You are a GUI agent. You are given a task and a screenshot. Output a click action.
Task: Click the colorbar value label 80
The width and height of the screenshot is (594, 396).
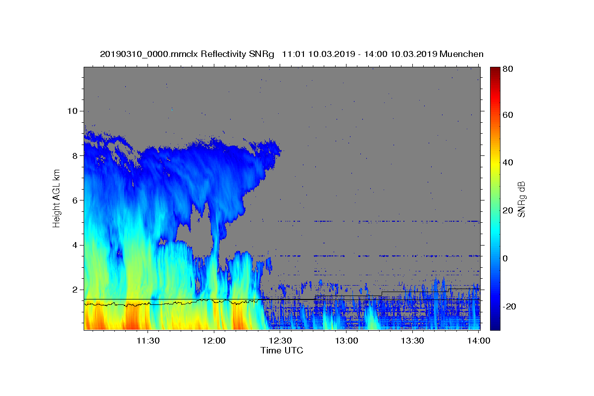pos(507,69)
